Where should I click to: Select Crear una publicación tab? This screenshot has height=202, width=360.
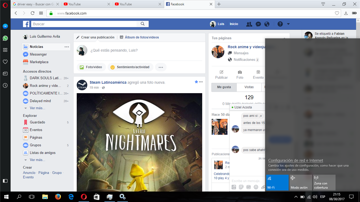(x=95, y=37)
